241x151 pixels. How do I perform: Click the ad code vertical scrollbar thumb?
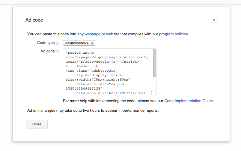[x=154, y=63]
